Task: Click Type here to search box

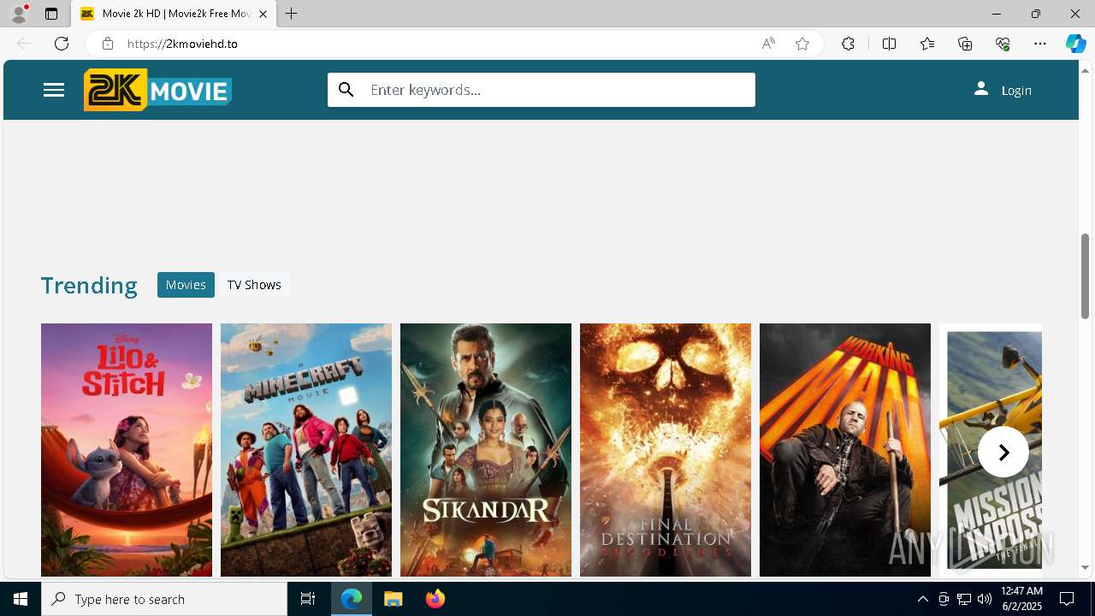Action: (164, 599)
